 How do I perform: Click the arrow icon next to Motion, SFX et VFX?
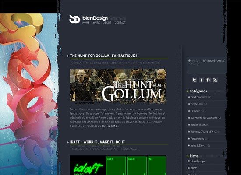coord(189,132)
